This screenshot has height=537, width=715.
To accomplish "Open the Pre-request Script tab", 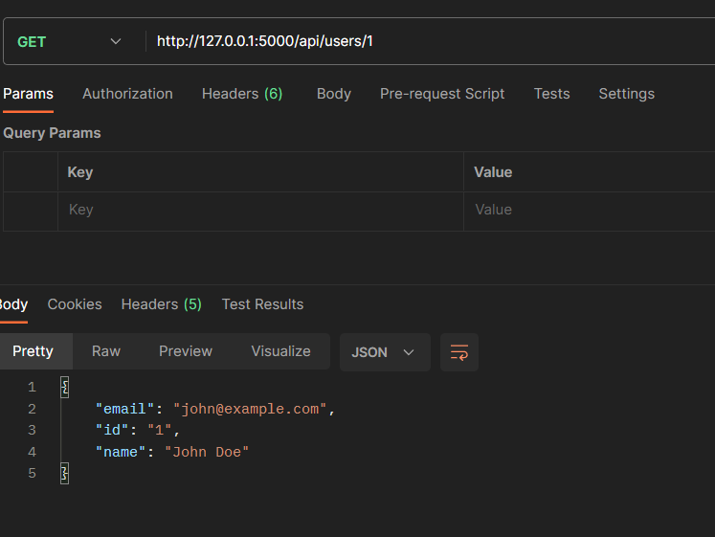I will point(442,94).
